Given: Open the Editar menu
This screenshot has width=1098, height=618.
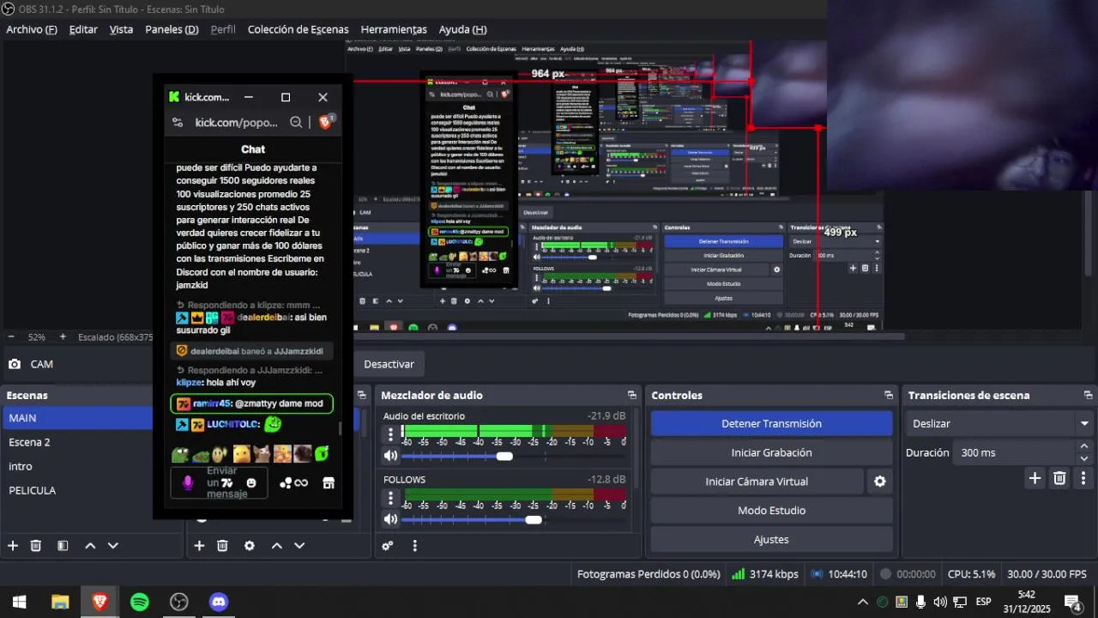Looking at the screenshot, I should coord(83,29).
